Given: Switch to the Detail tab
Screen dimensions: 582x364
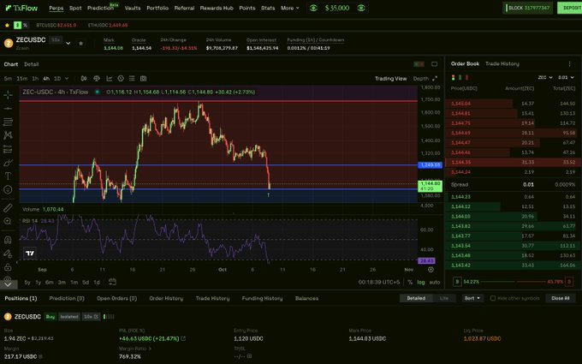Looking at the screenshot, I should (x=31, y=64).
